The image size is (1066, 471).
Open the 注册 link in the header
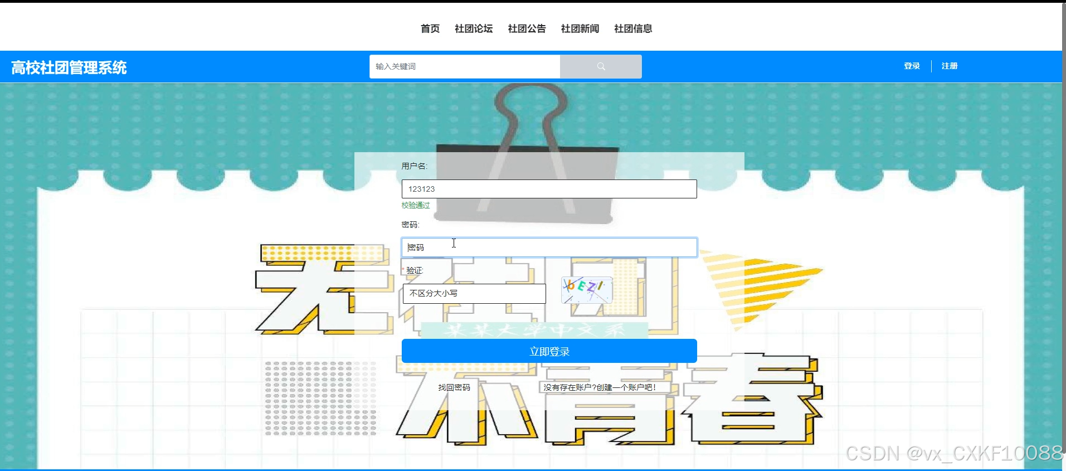[950, 66]
